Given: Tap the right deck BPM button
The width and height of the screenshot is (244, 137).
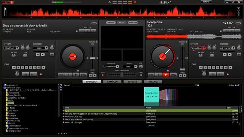Looking at the screenshot, I should tap(238, 23).
